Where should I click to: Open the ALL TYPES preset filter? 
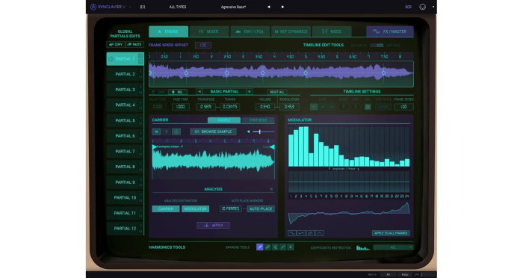178,7
